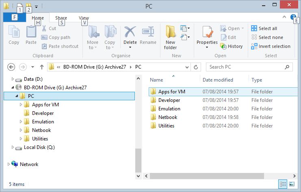Collapse the PC folder tree node
The height and width of the screenshot is (192, 301).
pos(17,96)
